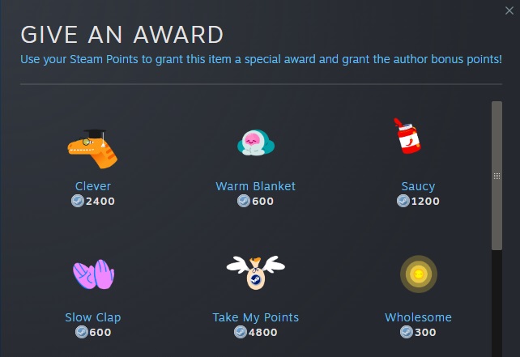Select the Wholesome golden coin icon
Image resolution: width=520 pixels, height=357 pixels.
coord(418,274)
